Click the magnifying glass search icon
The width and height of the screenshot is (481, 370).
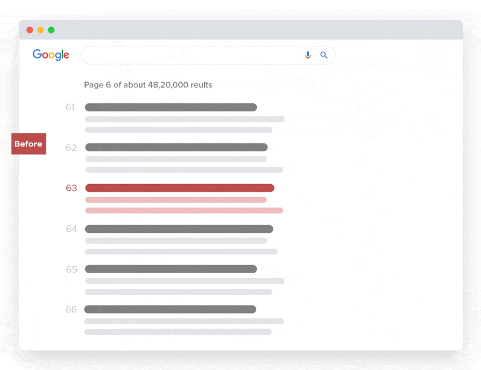click(324, 55)
